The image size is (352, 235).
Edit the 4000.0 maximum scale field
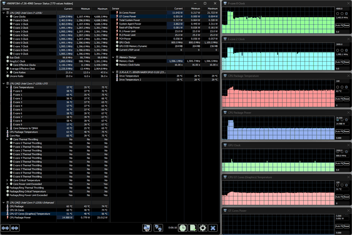click(x=342, y=9)
